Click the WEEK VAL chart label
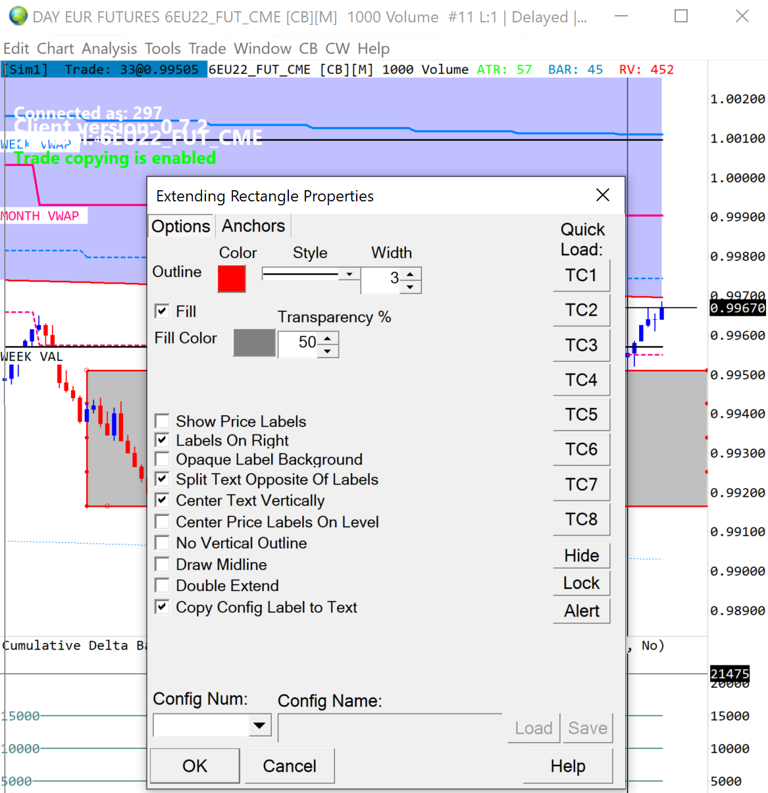 [x=32, y=357]
